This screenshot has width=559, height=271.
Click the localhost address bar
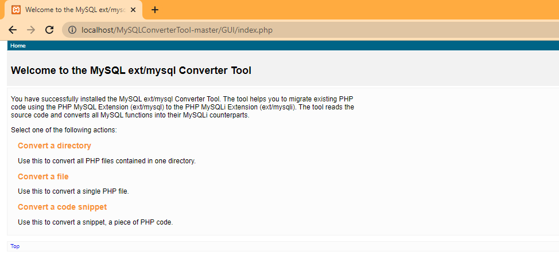(310, 30)
